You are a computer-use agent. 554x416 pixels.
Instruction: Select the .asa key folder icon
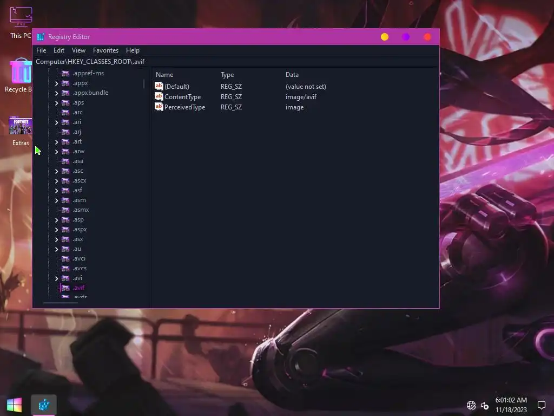[65, 161]
